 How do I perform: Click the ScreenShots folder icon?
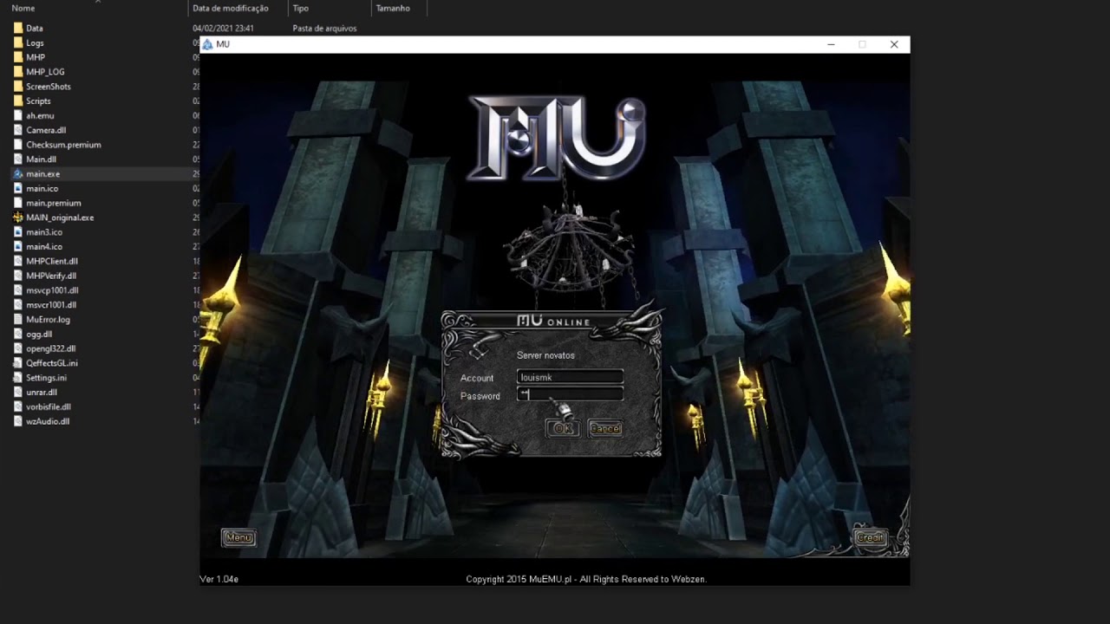pyautogui.click(x=18, y=87)
